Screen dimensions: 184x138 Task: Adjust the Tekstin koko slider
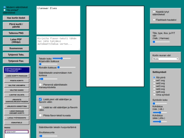pos(62,58)
